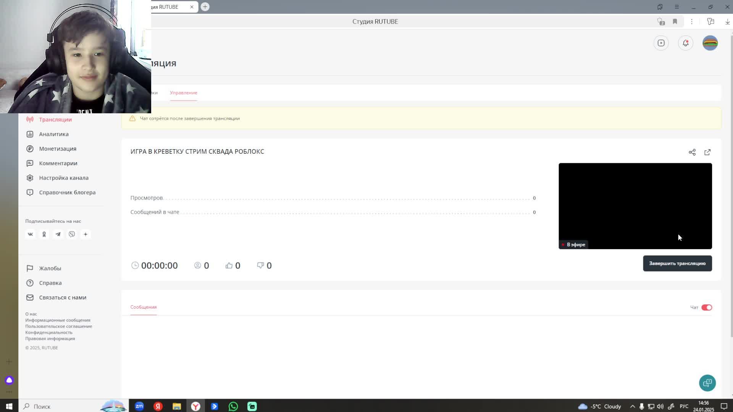Click the browser protect shield icon
This screenshot has height=412, width=733.
coord(661,22)
